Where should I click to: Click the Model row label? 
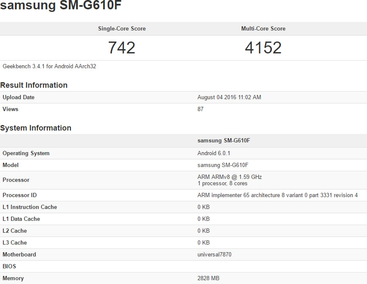click(11, 165)
